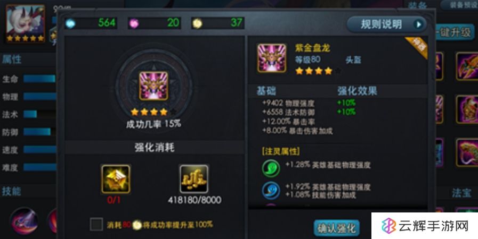This screenshot has height=239, width=478.
Task: Select the weapon equipment slot at top right
Action: [467, 66]
